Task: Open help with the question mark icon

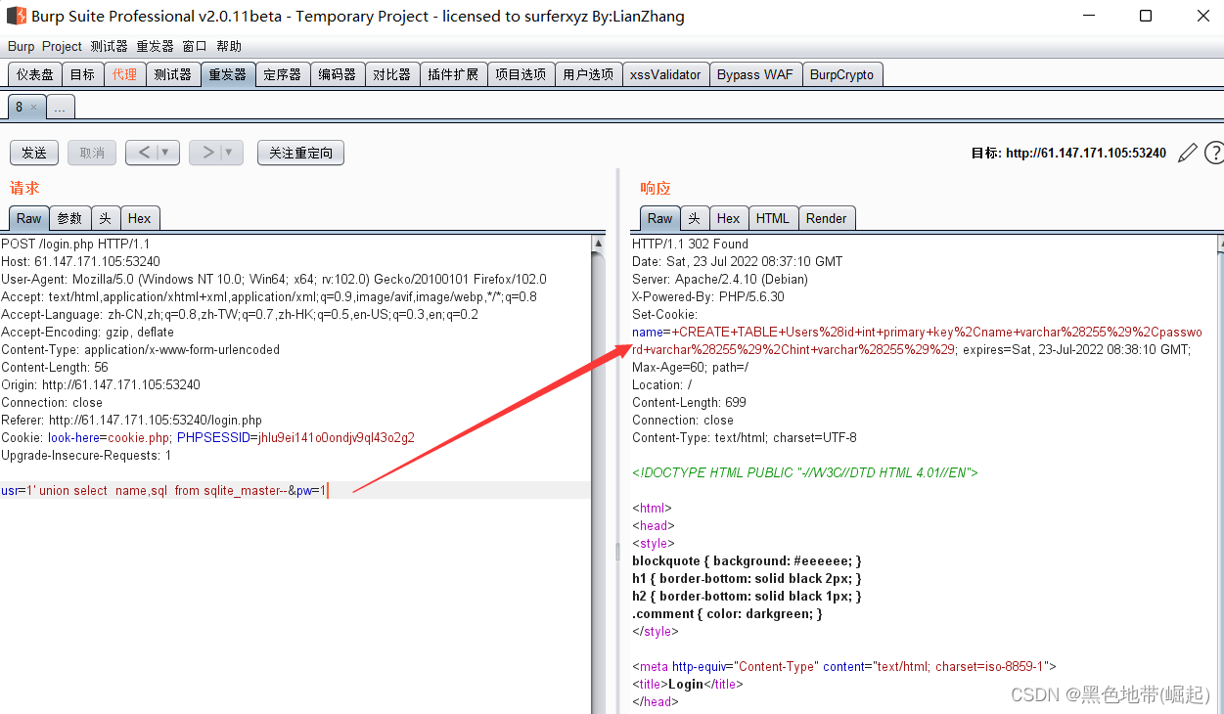Action: click(x=1214, y=153)
